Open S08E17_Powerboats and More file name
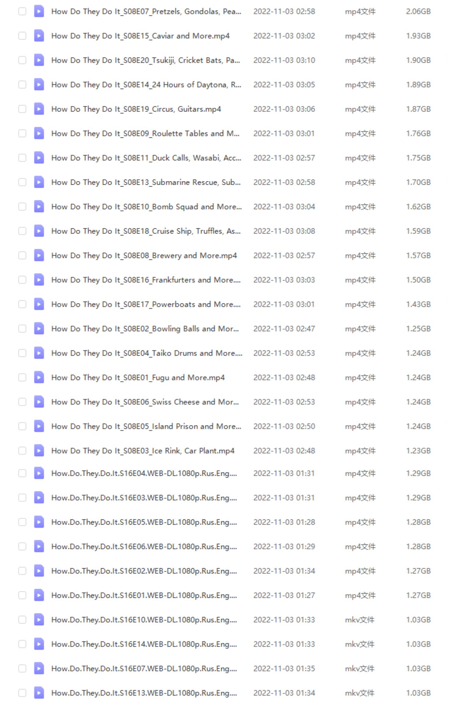Screen dimensions: 458x709 click(x=146, y=304)
